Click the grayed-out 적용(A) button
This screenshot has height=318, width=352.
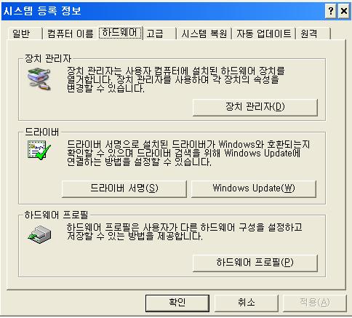pos(315,303)
